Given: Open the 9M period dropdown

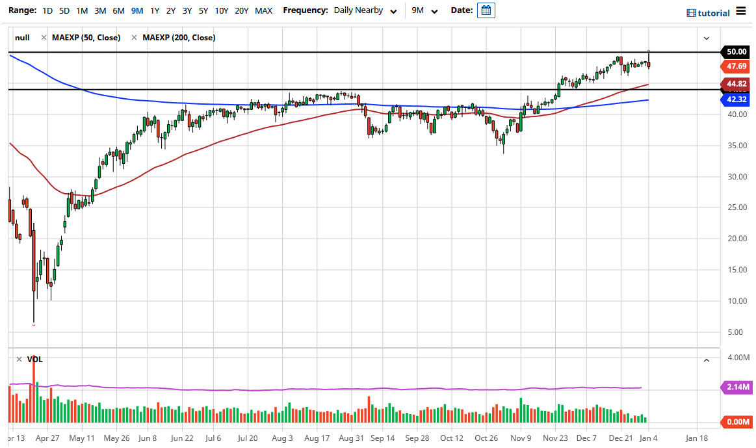Looking at the screenshot, I should 423,10.
